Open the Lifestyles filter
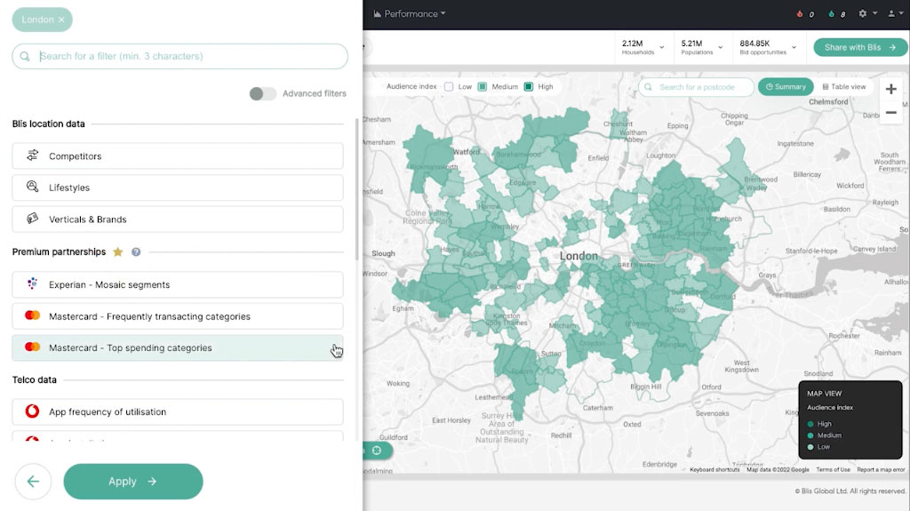The height and width of the screenshot is (511, 910). click(178, 188)
